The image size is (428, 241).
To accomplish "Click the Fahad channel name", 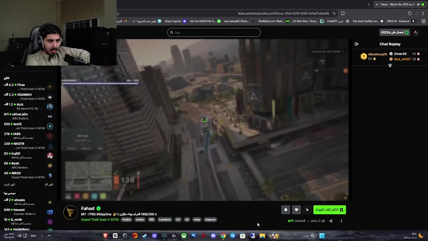I will [x=88, y=208].
